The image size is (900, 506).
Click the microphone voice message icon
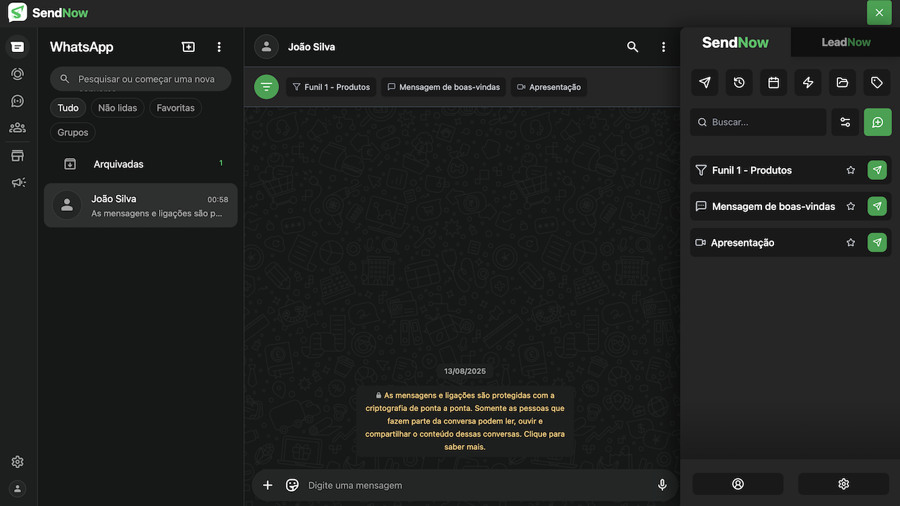(x=662, y=485)
